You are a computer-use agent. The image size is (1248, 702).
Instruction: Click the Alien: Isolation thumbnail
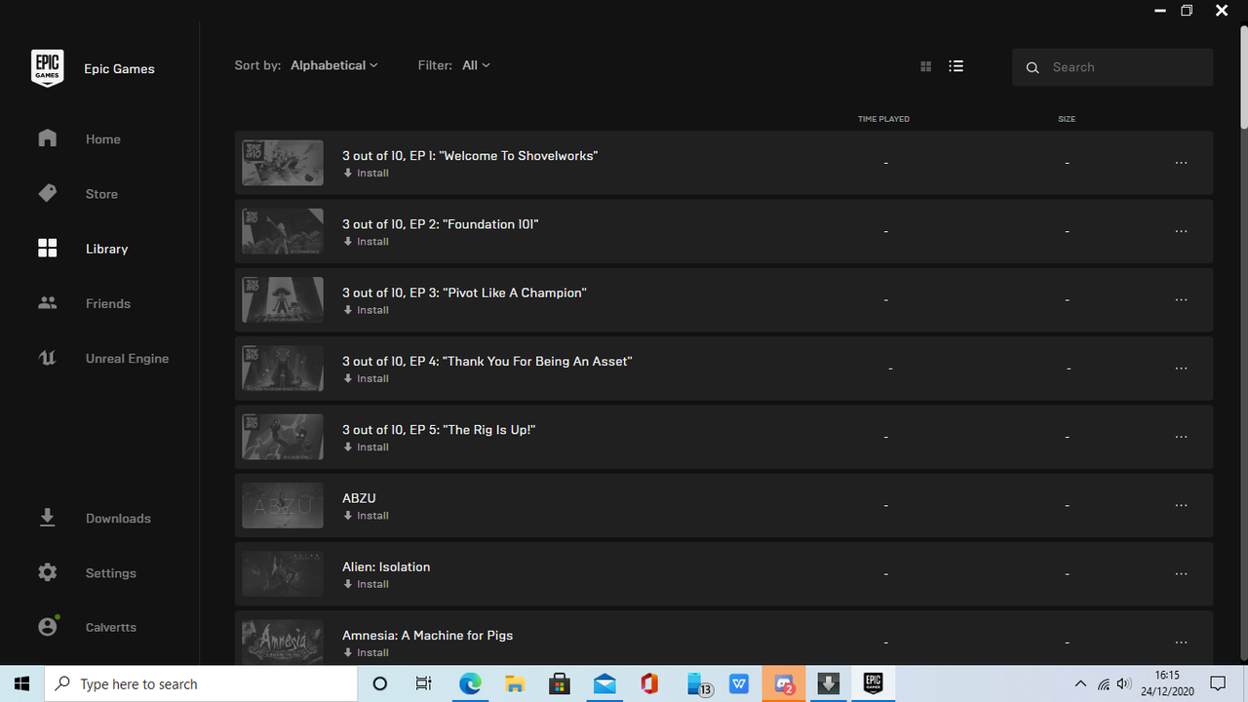tap(283, 573)
